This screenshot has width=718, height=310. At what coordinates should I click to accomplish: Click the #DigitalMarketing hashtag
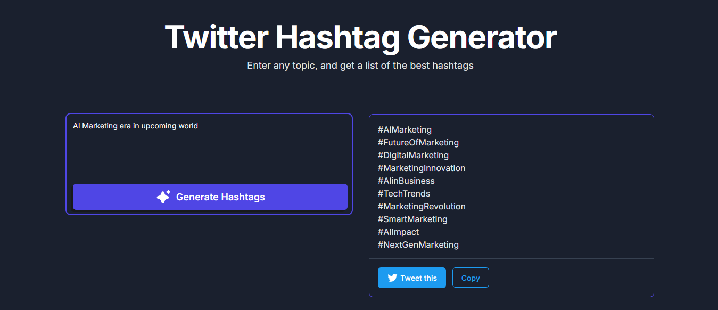click(413, 155)
